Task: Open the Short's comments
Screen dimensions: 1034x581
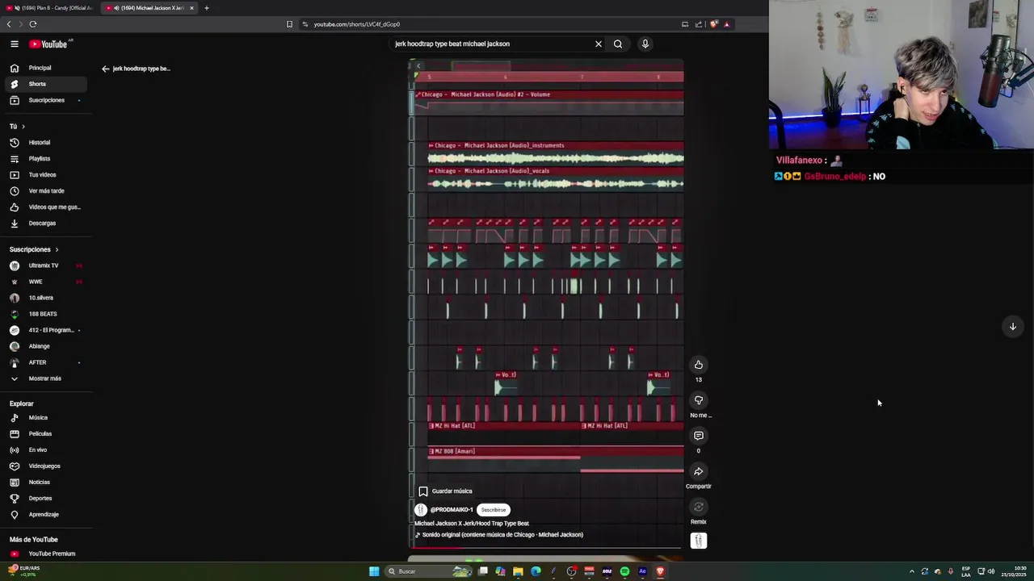Action: (x=699, y=436)
